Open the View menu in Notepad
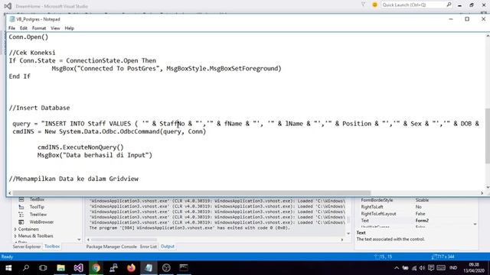Image resolution: width=490 pixels, height=275 pixels. [55, 28]
